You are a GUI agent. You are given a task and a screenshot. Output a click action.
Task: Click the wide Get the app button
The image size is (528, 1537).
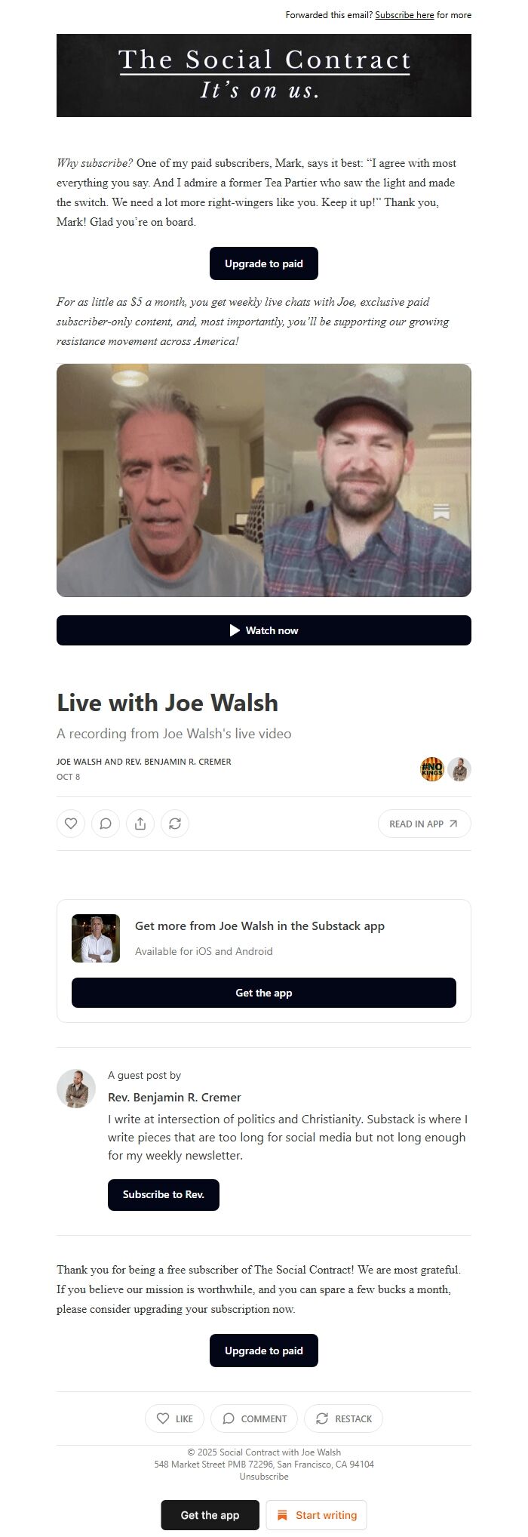(x=264, y=993)
